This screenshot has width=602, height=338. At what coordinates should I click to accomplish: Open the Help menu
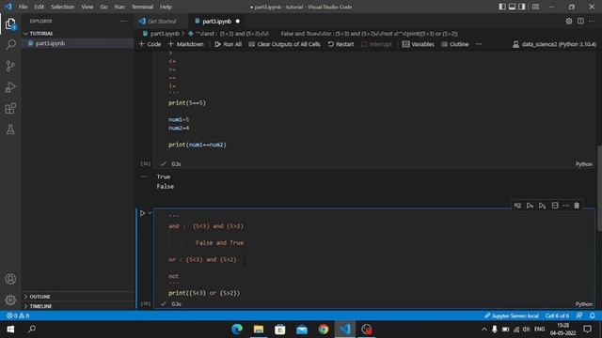pos(166,7)
